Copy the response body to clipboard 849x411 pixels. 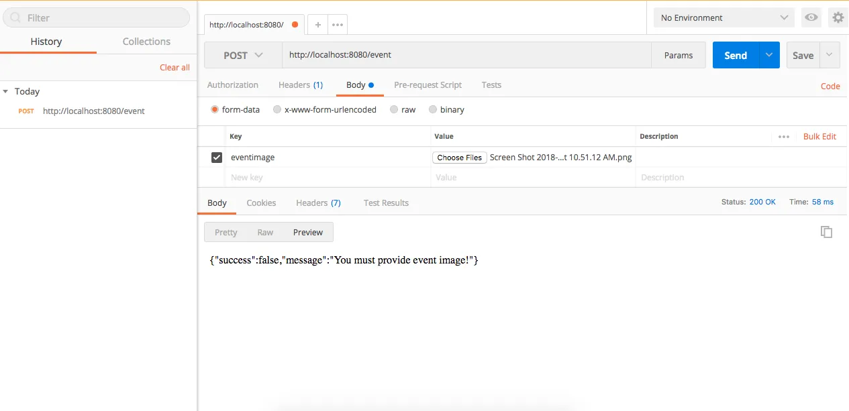coord(826,232)
